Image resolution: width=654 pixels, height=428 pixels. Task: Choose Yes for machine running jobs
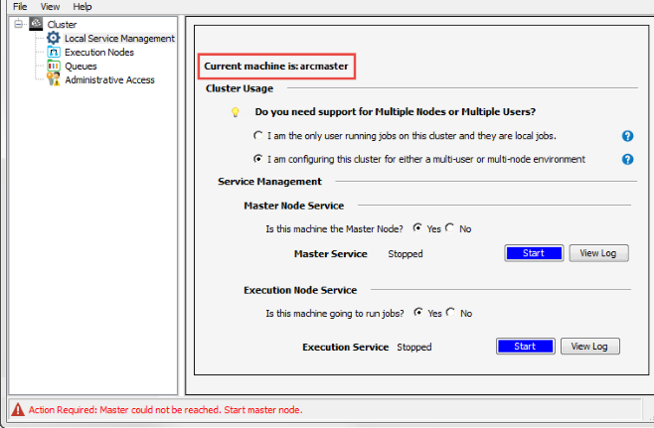[417, 313]
